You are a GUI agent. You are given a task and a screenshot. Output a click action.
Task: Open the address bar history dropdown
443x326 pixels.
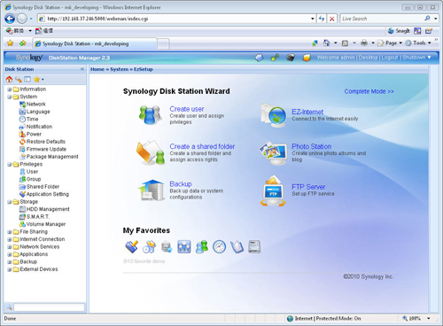tap(313, 19)
